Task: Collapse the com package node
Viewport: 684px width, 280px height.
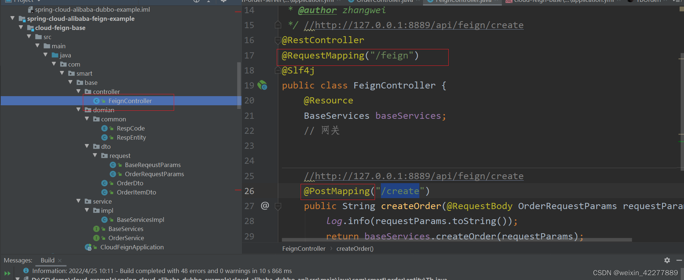Action: (x=54, y=64)
